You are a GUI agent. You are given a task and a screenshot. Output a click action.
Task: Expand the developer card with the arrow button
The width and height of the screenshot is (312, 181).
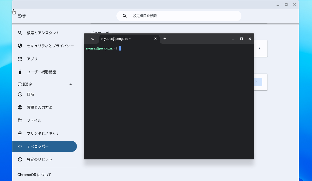click(259, 48)
